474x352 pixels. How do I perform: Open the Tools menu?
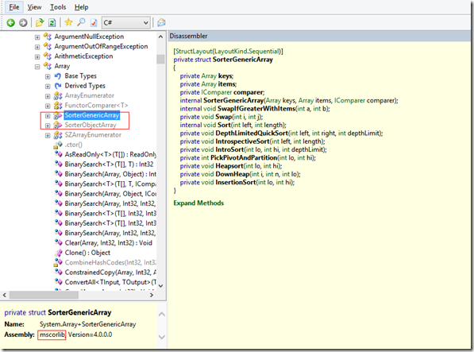[x=58, y=7]
